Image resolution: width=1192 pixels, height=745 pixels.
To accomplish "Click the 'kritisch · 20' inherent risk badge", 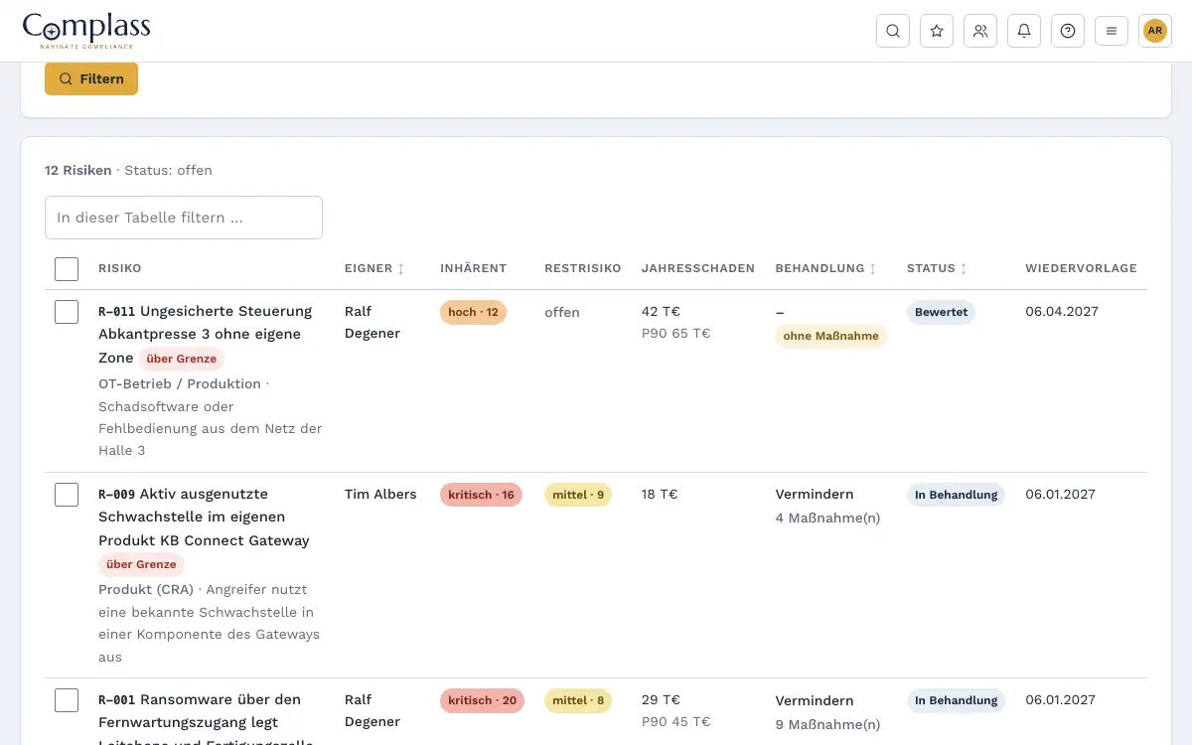I will 482,700.
